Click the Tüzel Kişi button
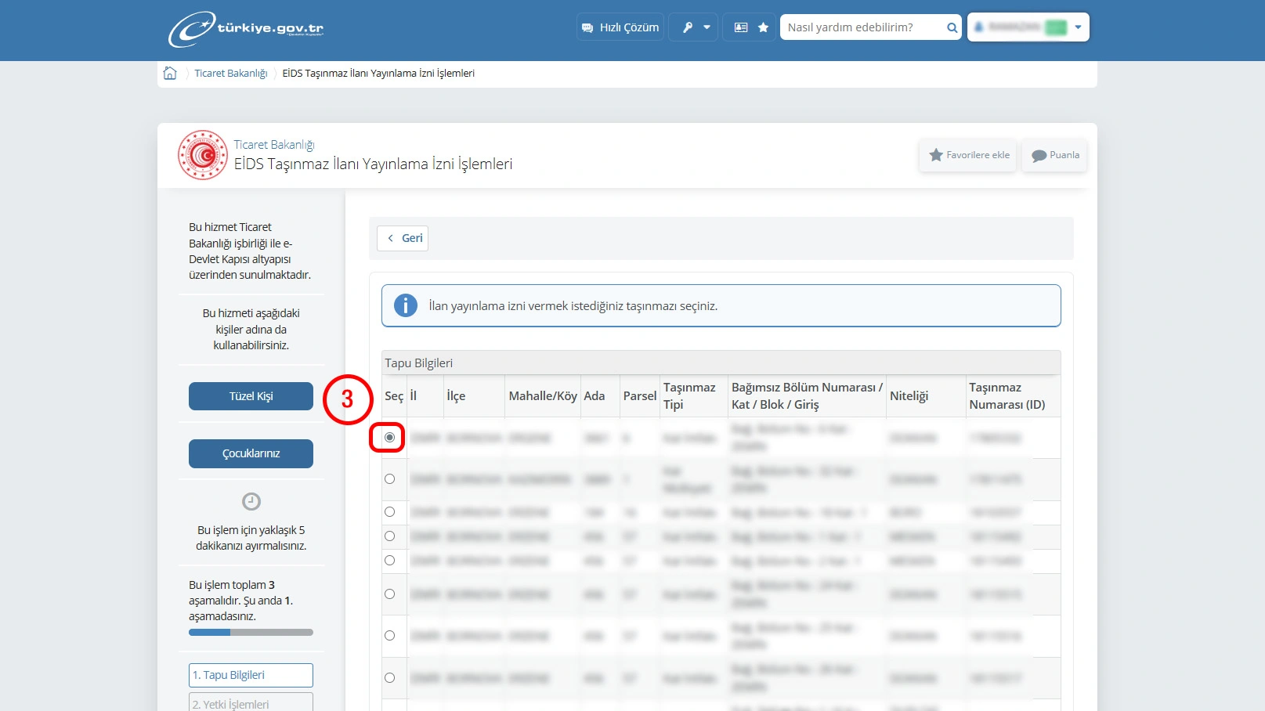Viewport: 1265px width, 711px height. [251, 396]
